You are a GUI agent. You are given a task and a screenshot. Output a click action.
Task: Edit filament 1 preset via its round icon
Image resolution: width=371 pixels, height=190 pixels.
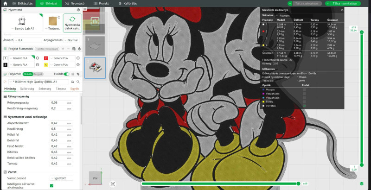(38, 58)
